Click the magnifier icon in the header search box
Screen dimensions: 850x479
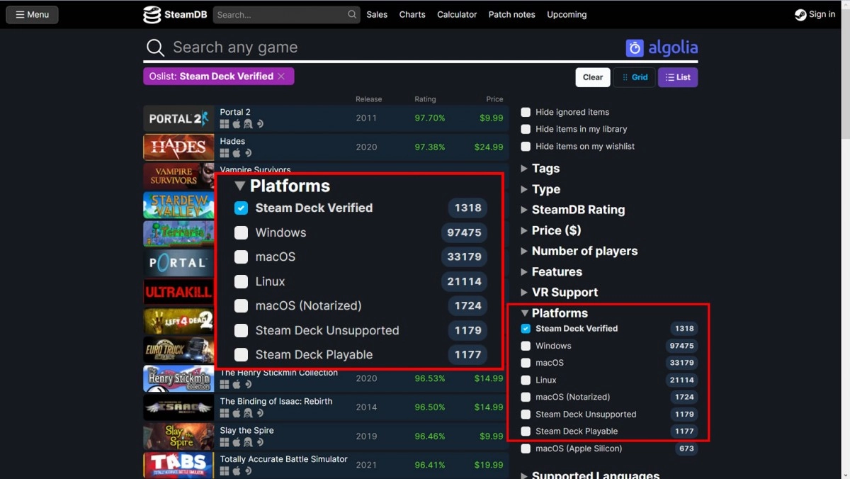[352, 14]
